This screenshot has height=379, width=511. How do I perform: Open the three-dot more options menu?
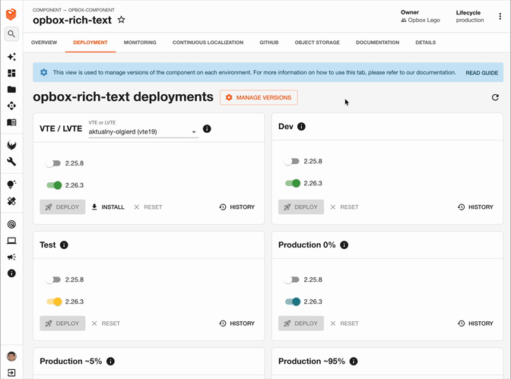pos(500,16)
